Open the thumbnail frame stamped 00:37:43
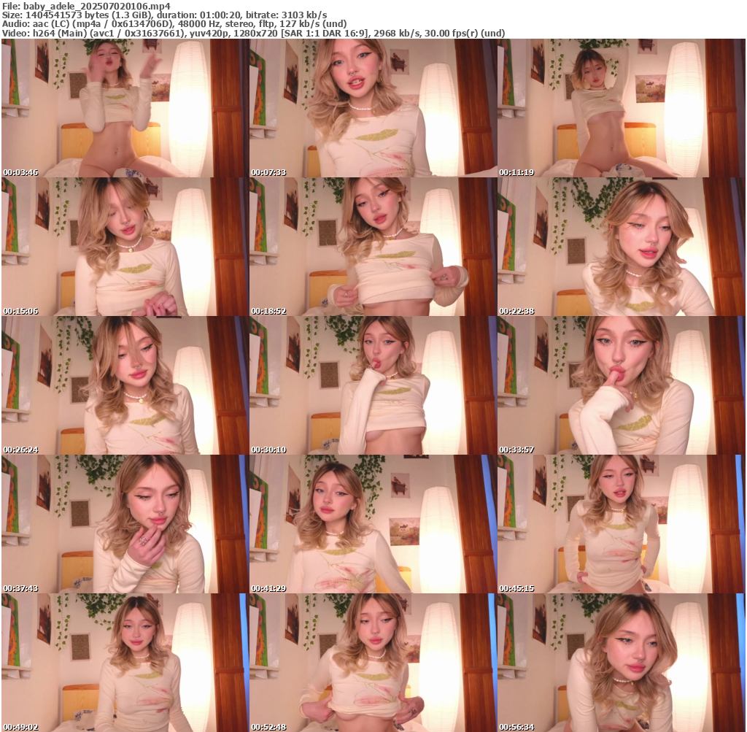Image resolution: width=747 pixels, height=732 pixels. click(x=125, y=524)
